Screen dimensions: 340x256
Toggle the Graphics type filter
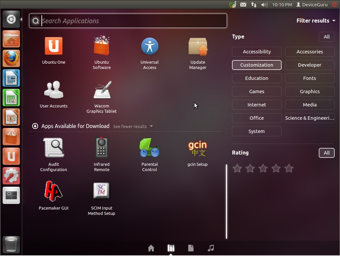click(x=310, y=91)
